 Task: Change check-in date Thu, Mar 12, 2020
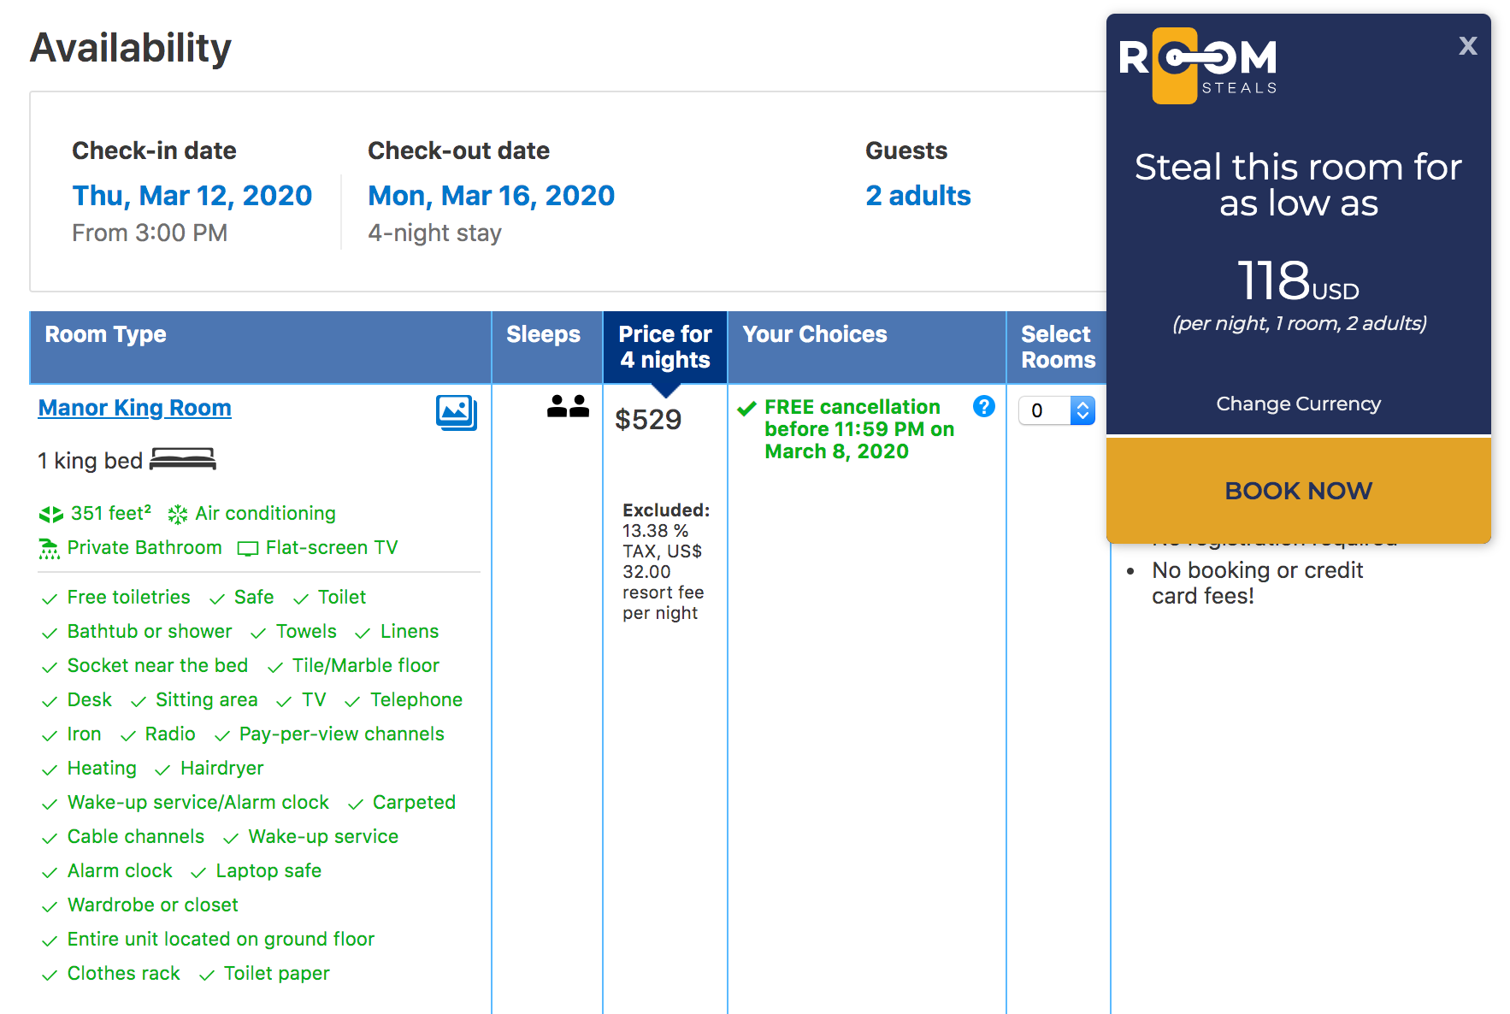(x=192, y=196)
